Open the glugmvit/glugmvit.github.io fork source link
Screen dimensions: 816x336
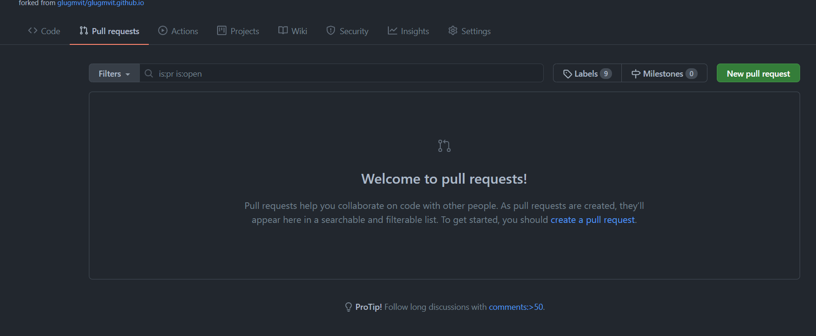101,3
